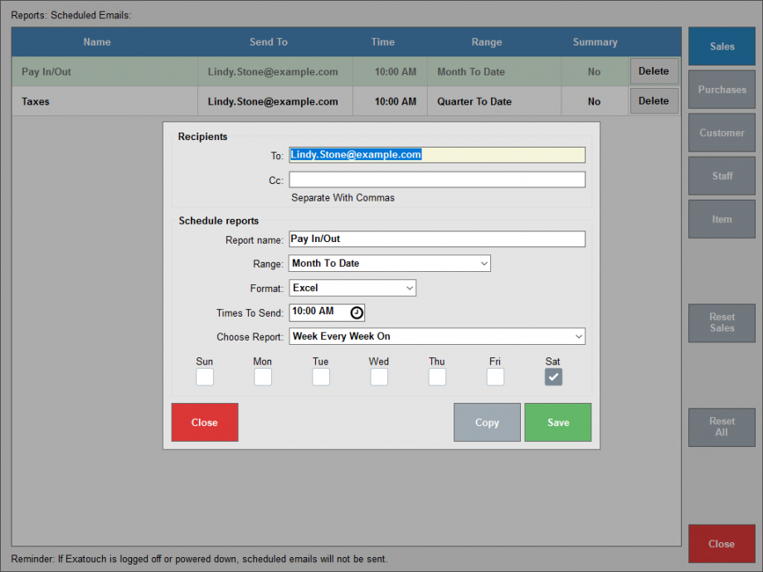Click inside the Cc field
Viewport: 763px width, 572px height.
[x=437, y=179]
